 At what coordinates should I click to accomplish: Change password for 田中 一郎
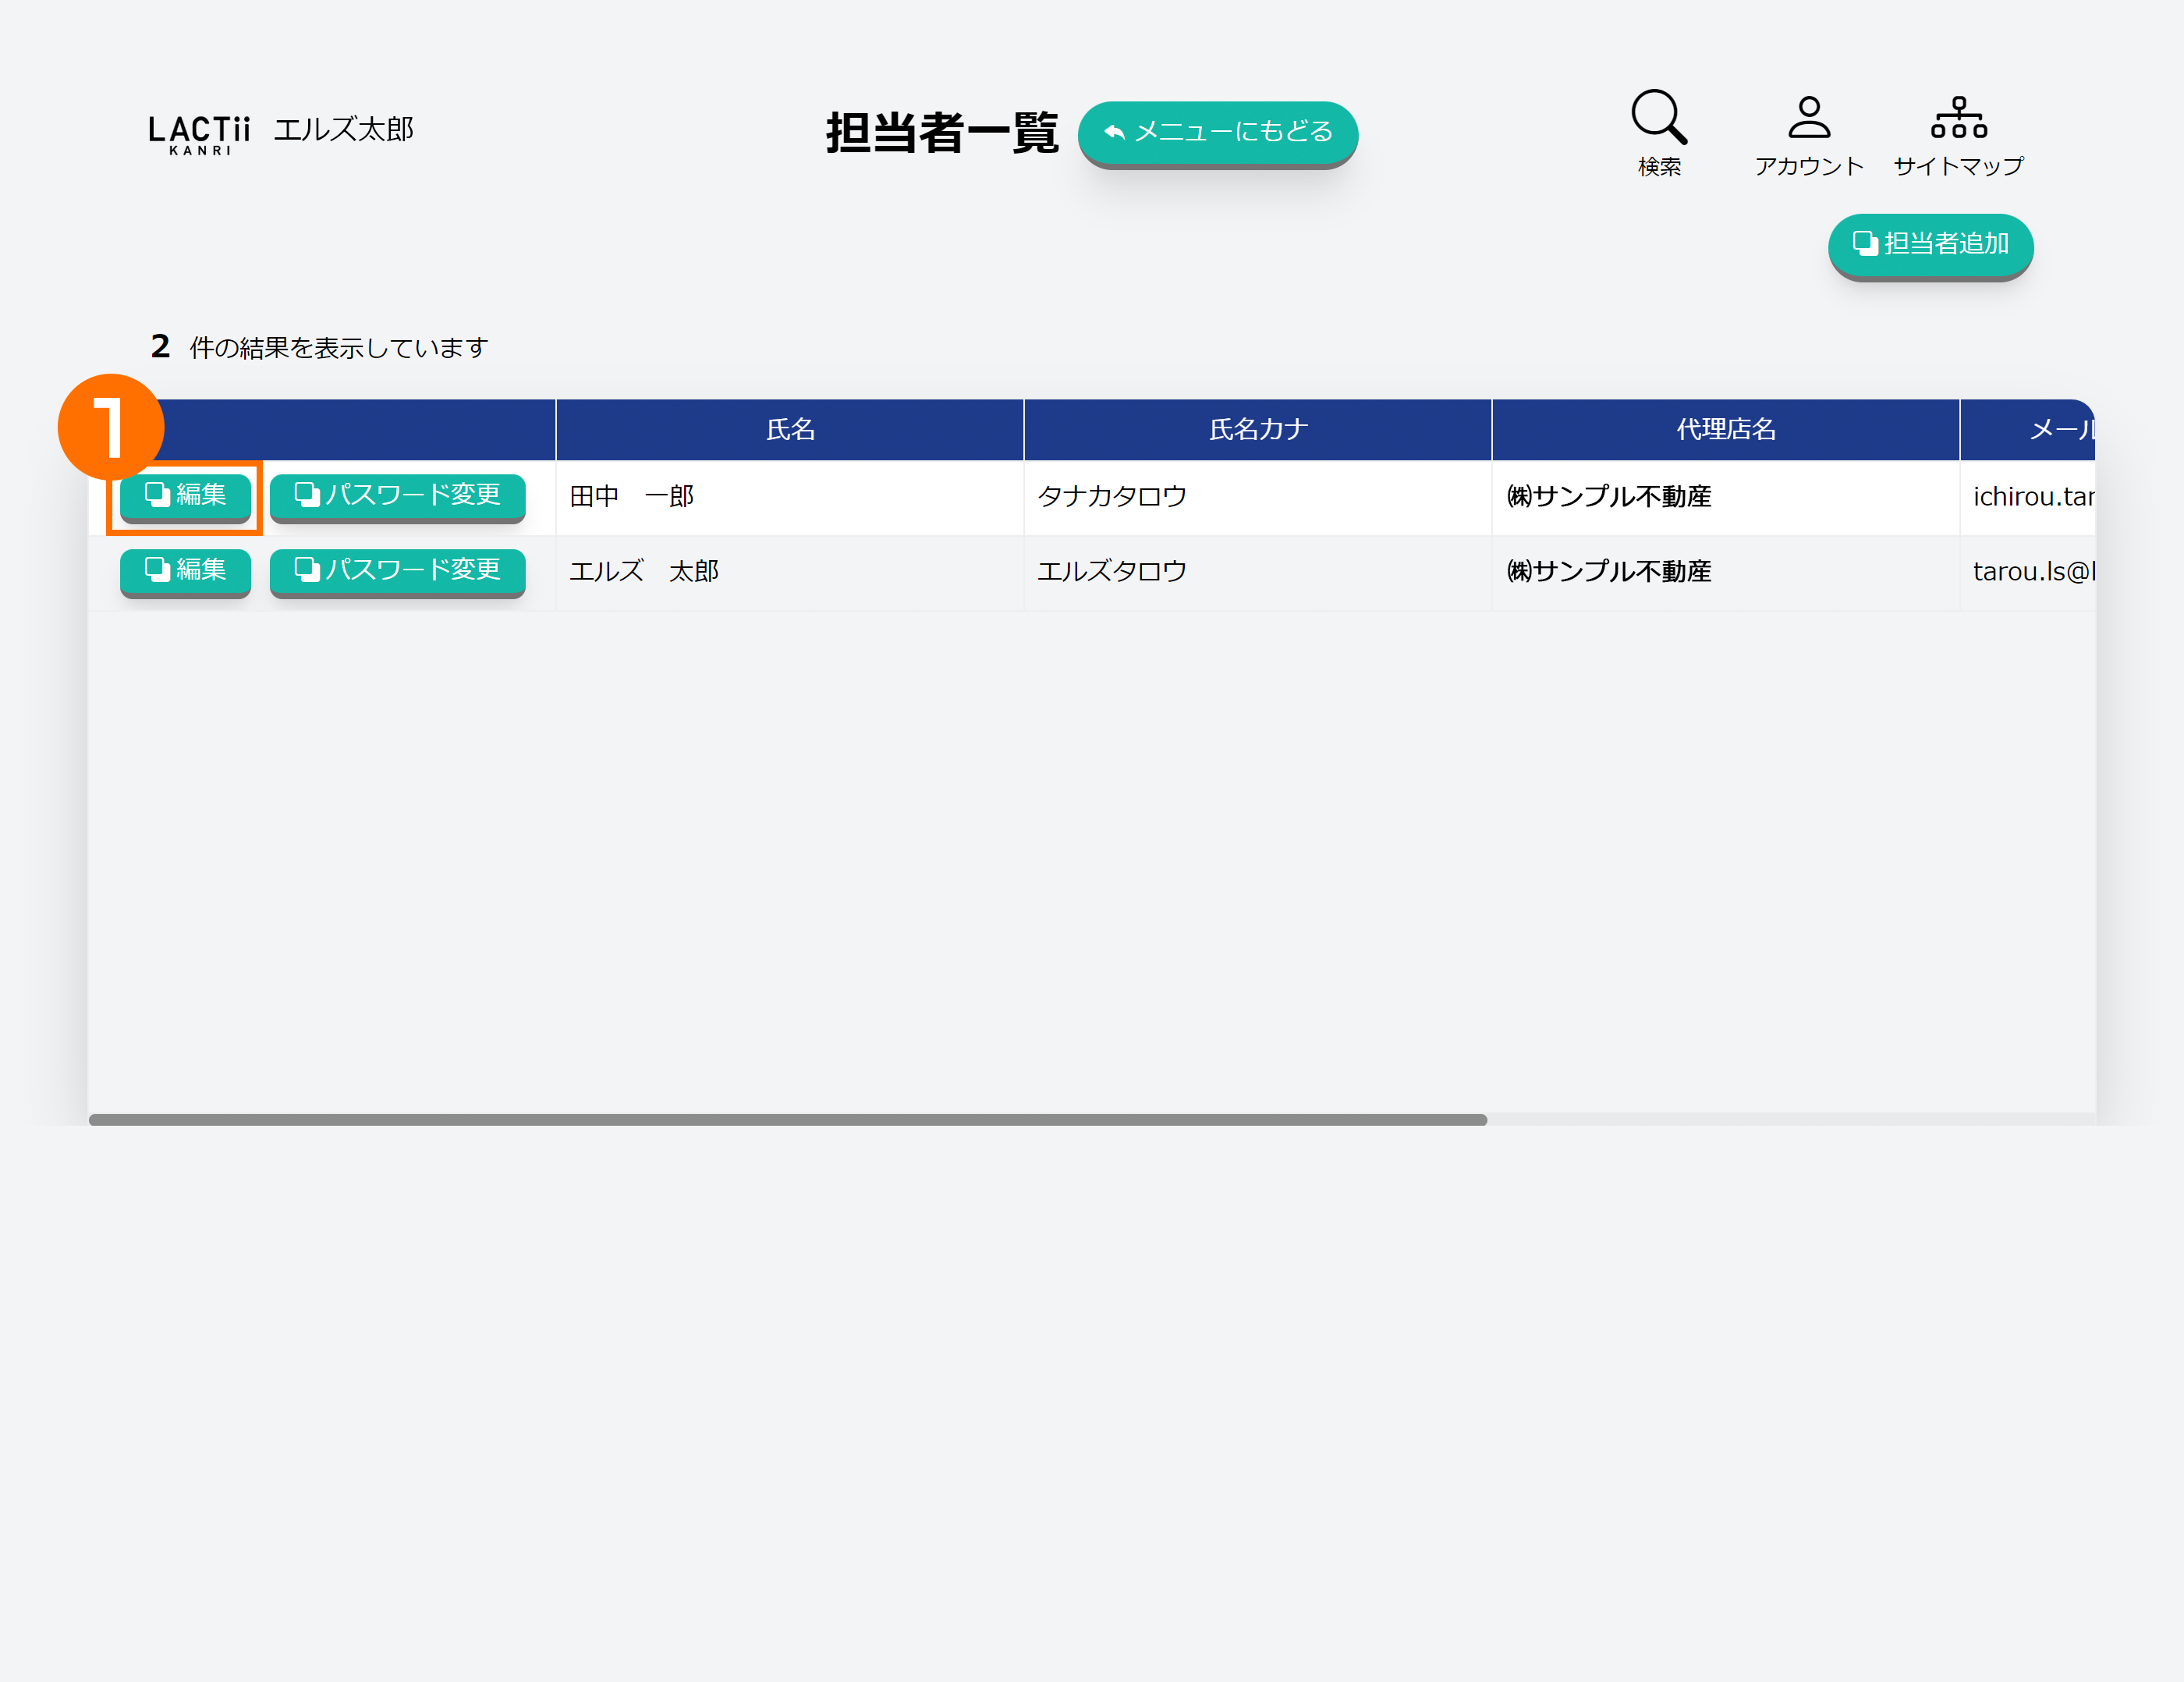(x=397, y=495)
